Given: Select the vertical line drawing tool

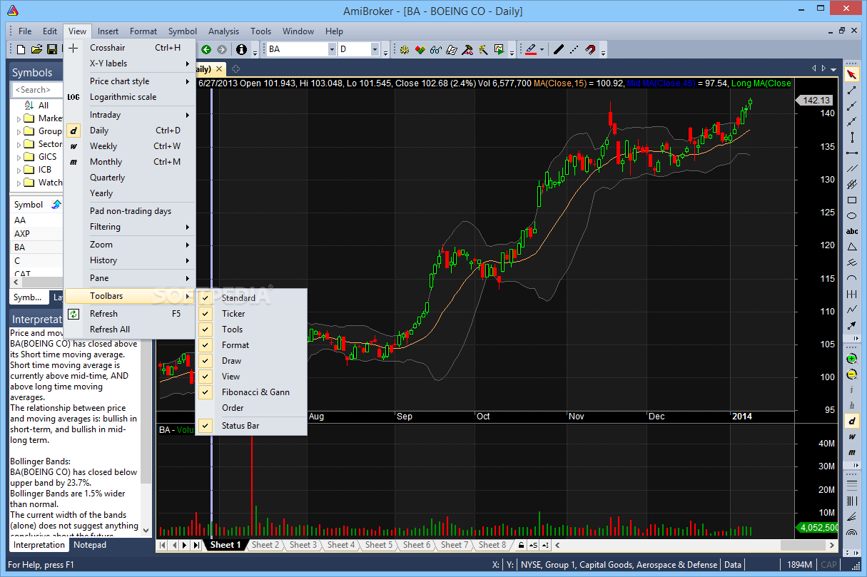Looking at the screenshot, I should 851,137.
